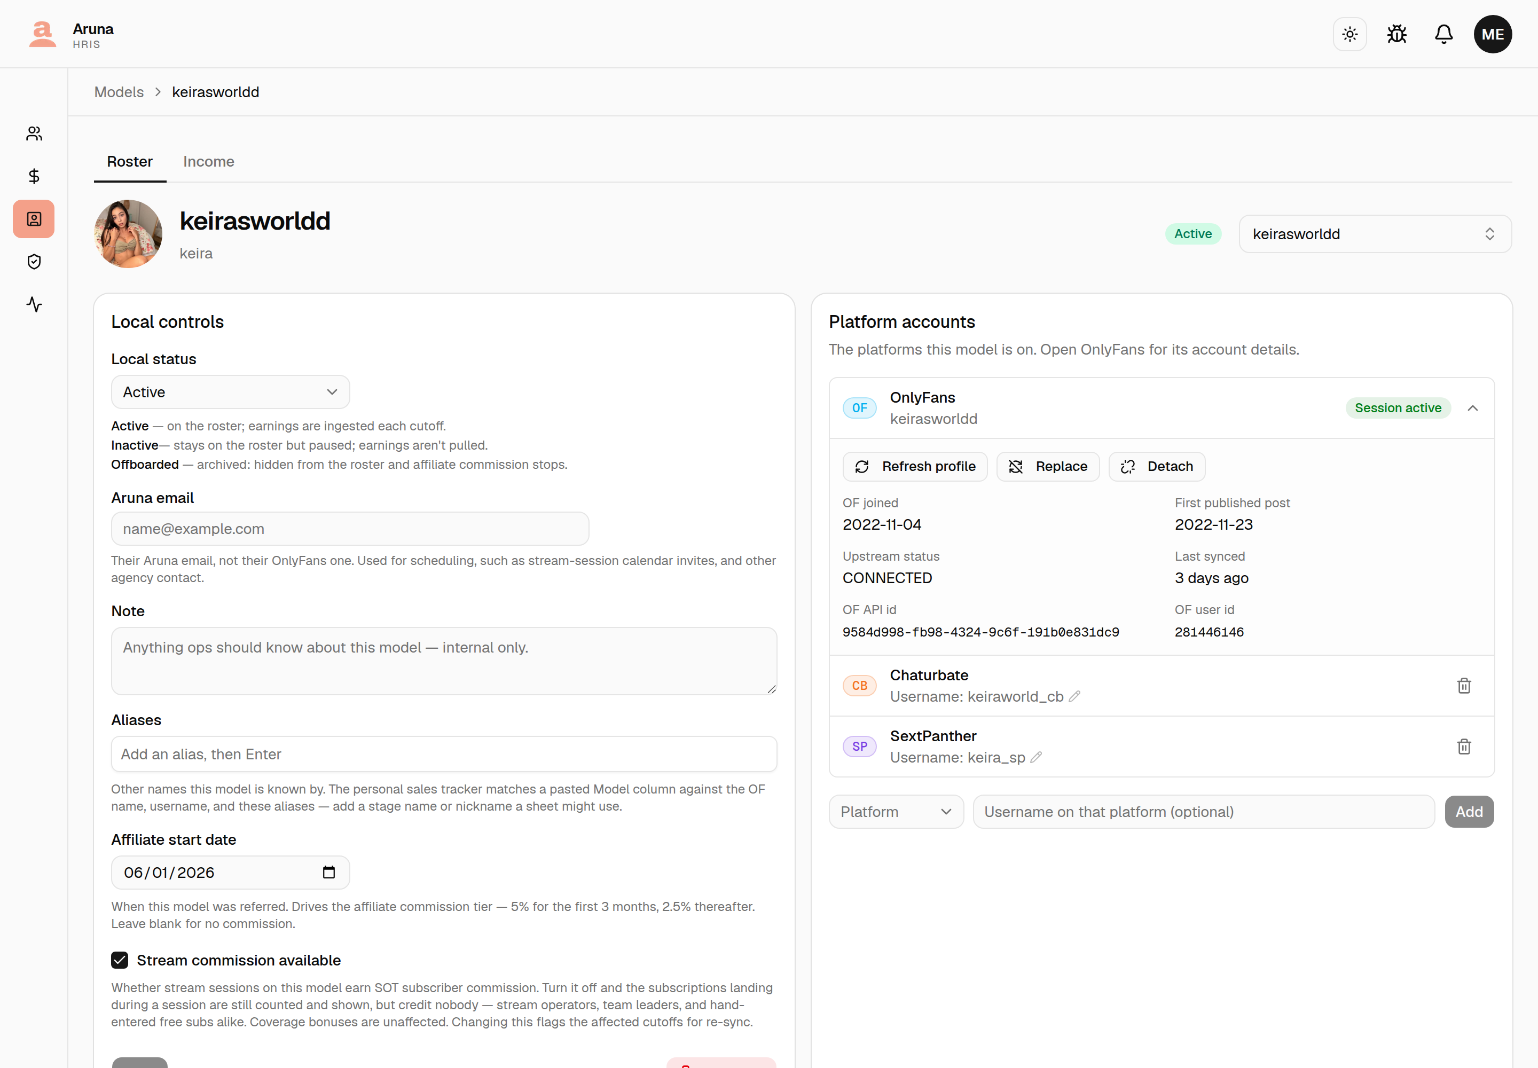Image resolution: width=1538 pixels, height=1068 pixels.
Task: Open the notifications bell
Action: coord(1443,34)
